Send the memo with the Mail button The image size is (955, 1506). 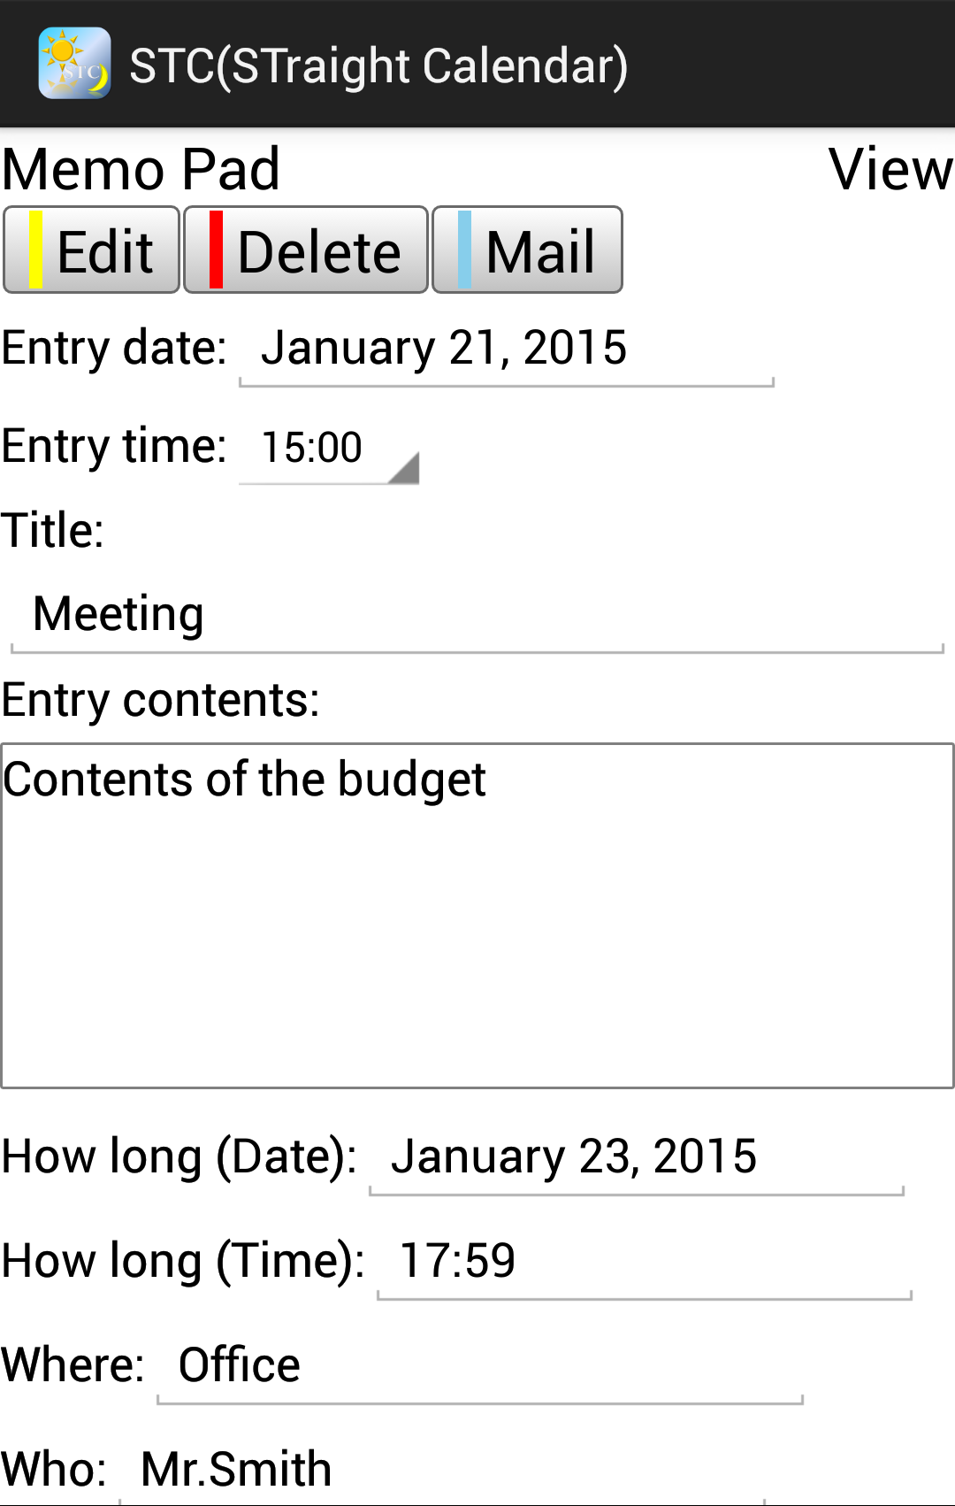click(527, 250)
